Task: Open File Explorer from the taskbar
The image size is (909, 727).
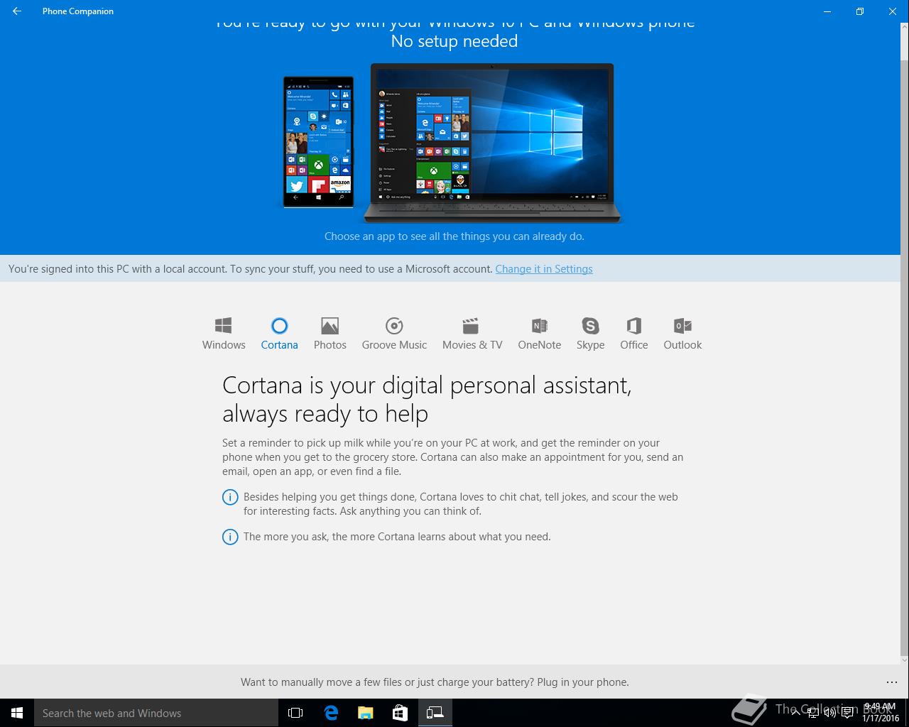Action: [366, 713]
